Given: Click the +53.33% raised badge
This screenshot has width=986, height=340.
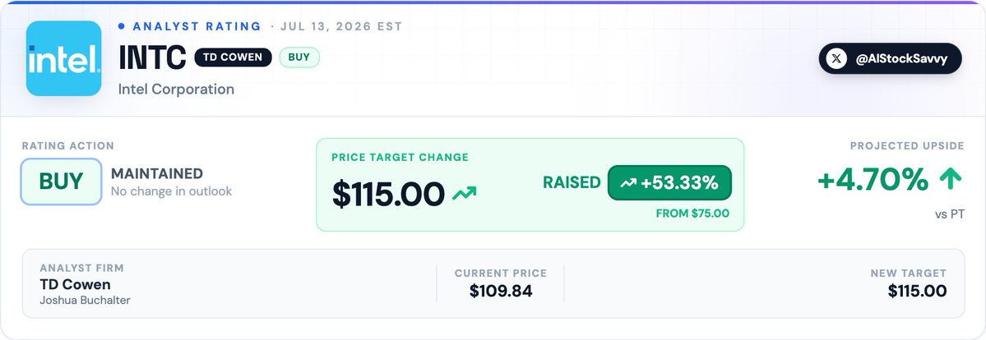Looking at the screenshot, I should tap(669, 183).
